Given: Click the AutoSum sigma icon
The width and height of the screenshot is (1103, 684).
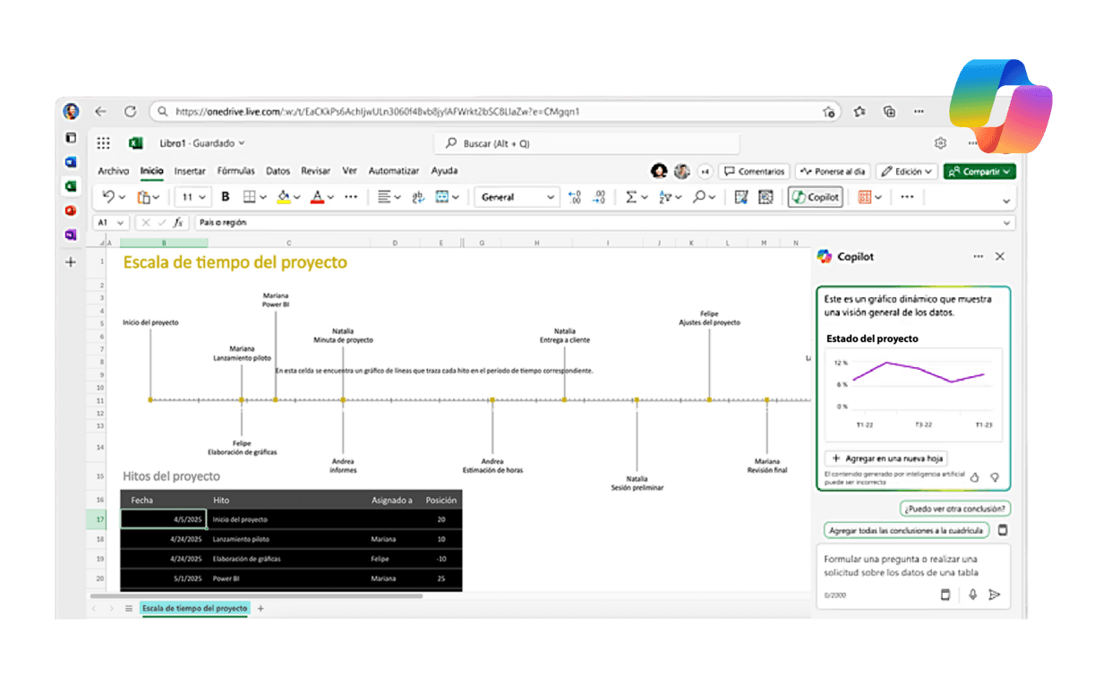Looking at the screenshot, I should (631, 197).
